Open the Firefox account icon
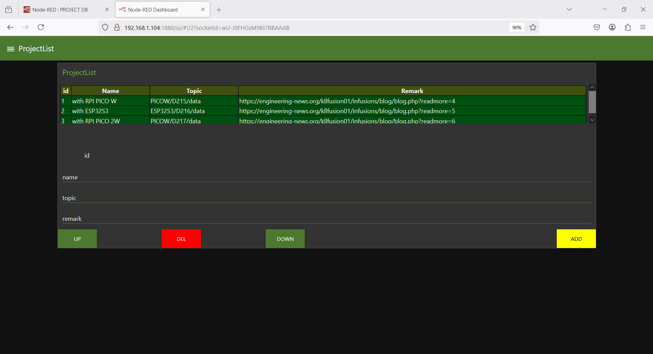Viewport: 653px width, 354px height. pos(612,28)
